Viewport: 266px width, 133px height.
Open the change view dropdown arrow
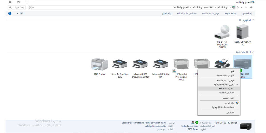tap(17, 13)
